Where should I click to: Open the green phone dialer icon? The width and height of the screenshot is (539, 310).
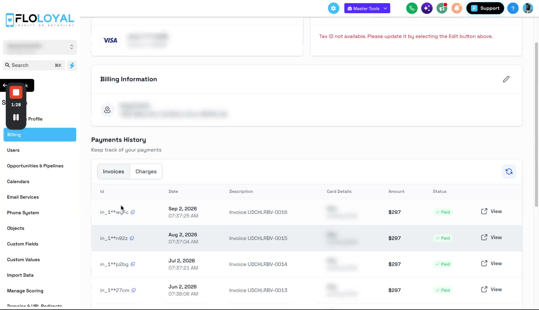click(x=412, y=8)
